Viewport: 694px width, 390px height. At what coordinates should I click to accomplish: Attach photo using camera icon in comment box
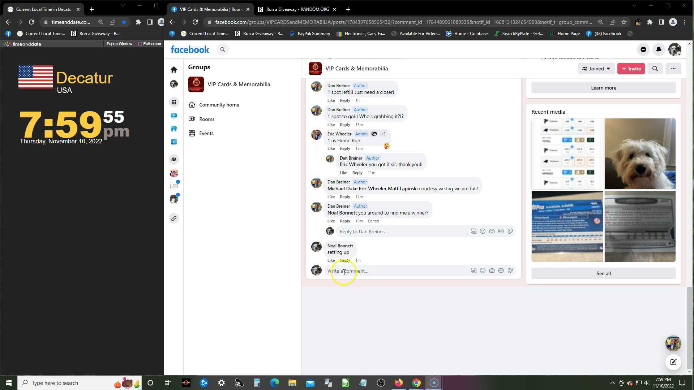coord(492,271)
